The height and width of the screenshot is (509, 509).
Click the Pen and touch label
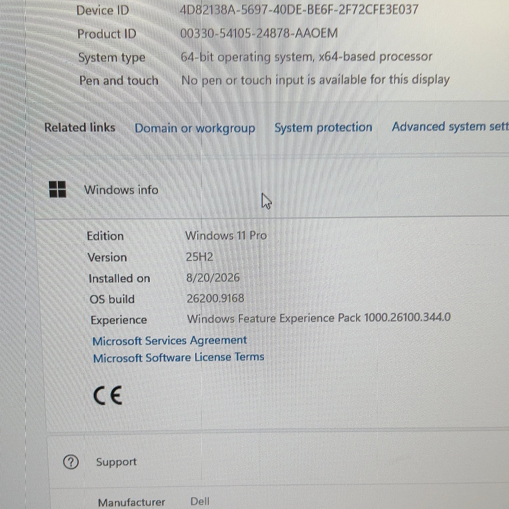119,81
